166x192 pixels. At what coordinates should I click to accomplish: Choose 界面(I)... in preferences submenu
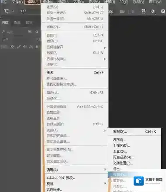click(134, 140)
